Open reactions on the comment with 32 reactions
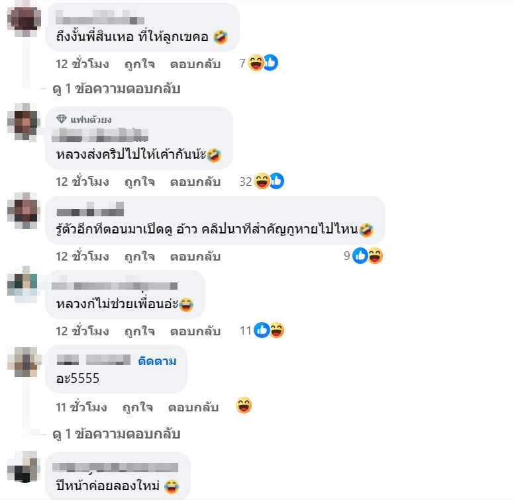The height and width of the screenshot is (500, 514). pos(262,181)
